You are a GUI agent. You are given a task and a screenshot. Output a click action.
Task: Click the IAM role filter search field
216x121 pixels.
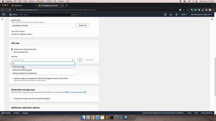point(43,63)
